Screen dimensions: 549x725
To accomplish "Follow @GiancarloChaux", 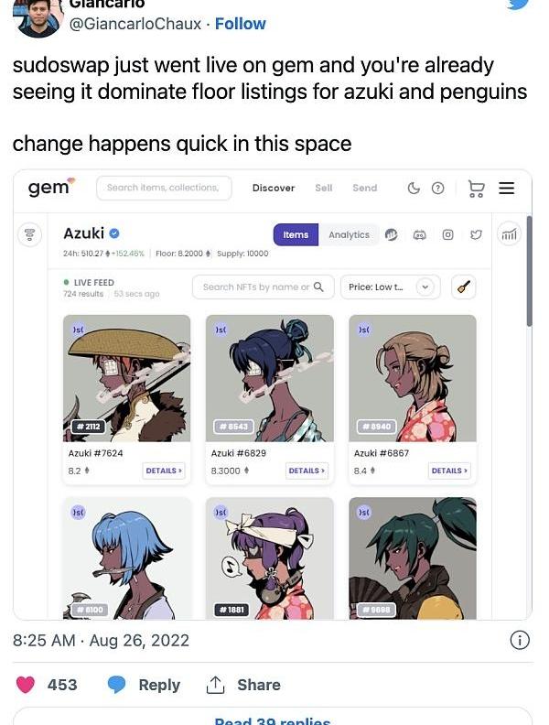I will coord(241,24).
